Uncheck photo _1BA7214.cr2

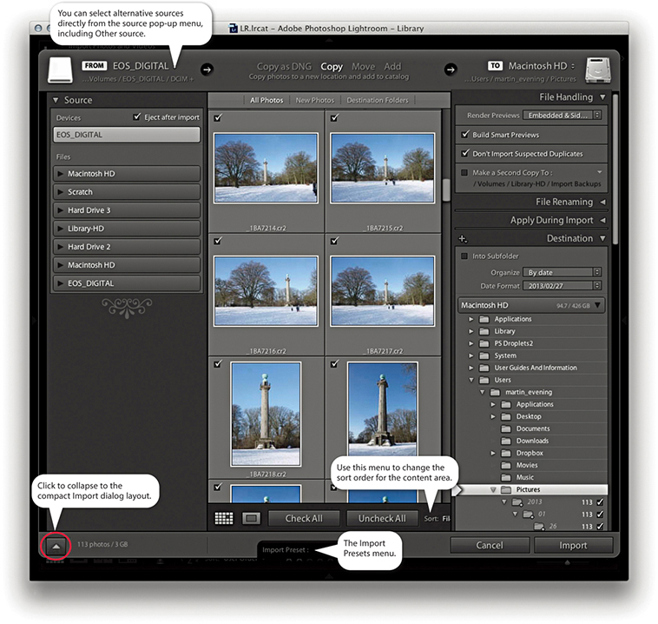(x=218, y=117)
